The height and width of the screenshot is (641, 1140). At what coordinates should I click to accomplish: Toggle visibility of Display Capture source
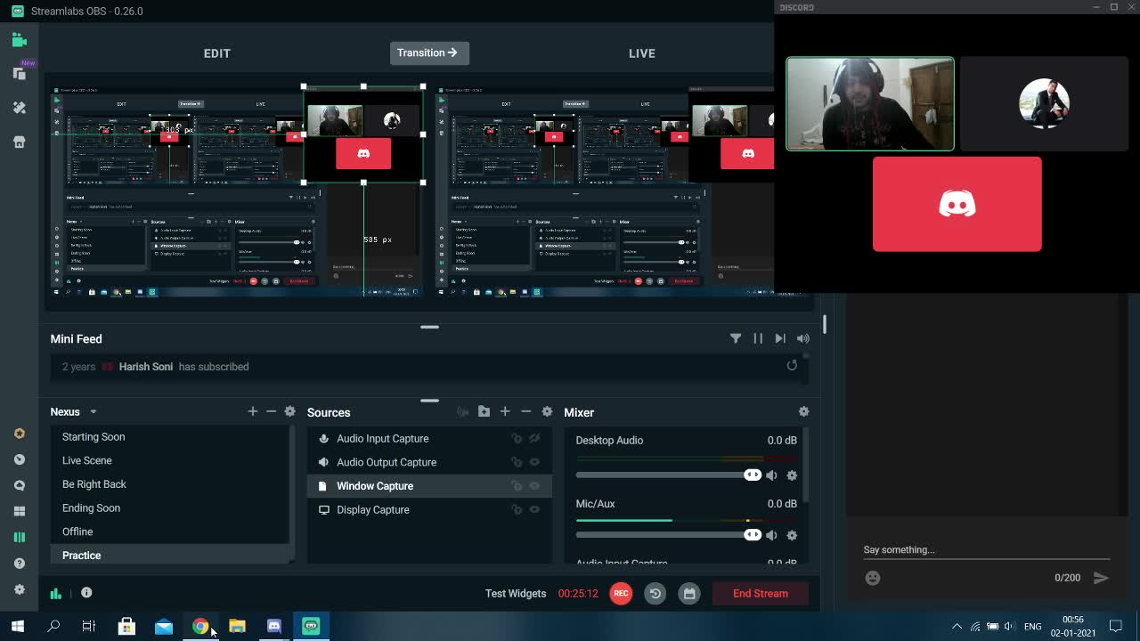534,509
